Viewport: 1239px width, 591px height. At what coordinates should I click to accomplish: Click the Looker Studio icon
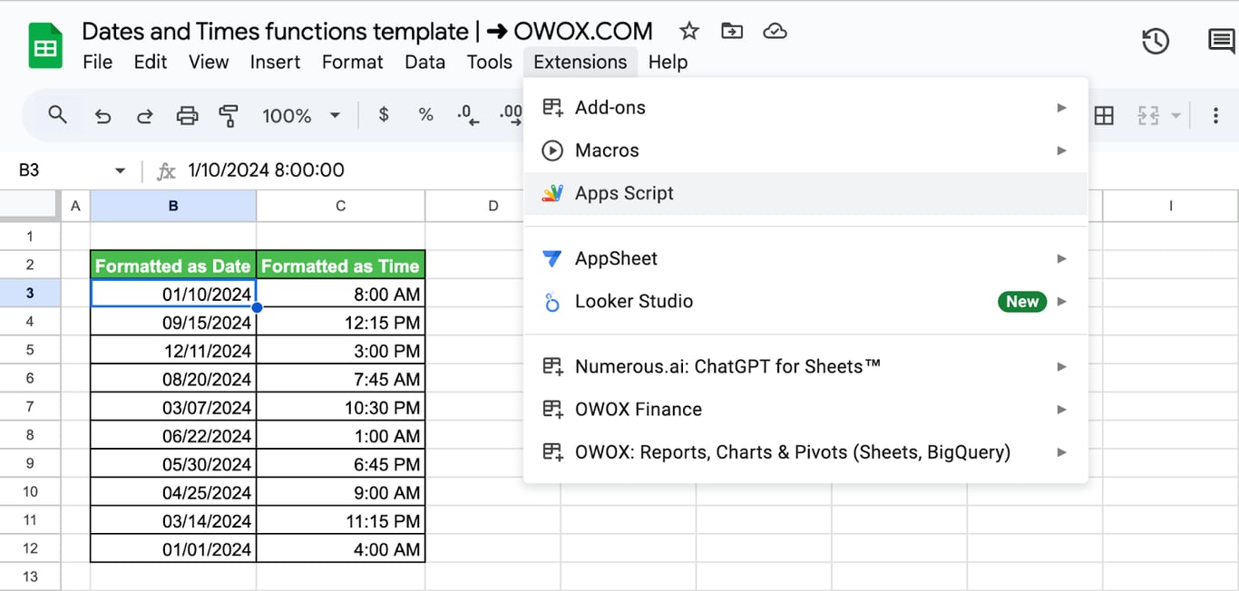click(x=552, y=302)
